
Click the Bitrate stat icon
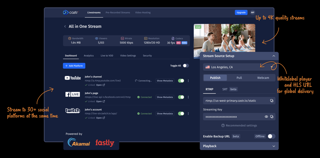[x=123, y=38]
